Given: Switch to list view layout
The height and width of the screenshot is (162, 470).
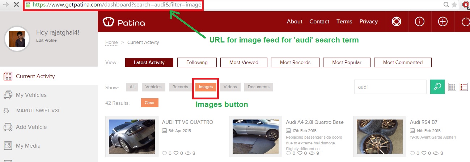Looking at the screenshot, I should tap(464, 87).
